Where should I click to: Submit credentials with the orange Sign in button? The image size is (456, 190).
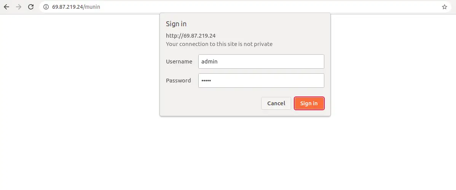point(309,103)
